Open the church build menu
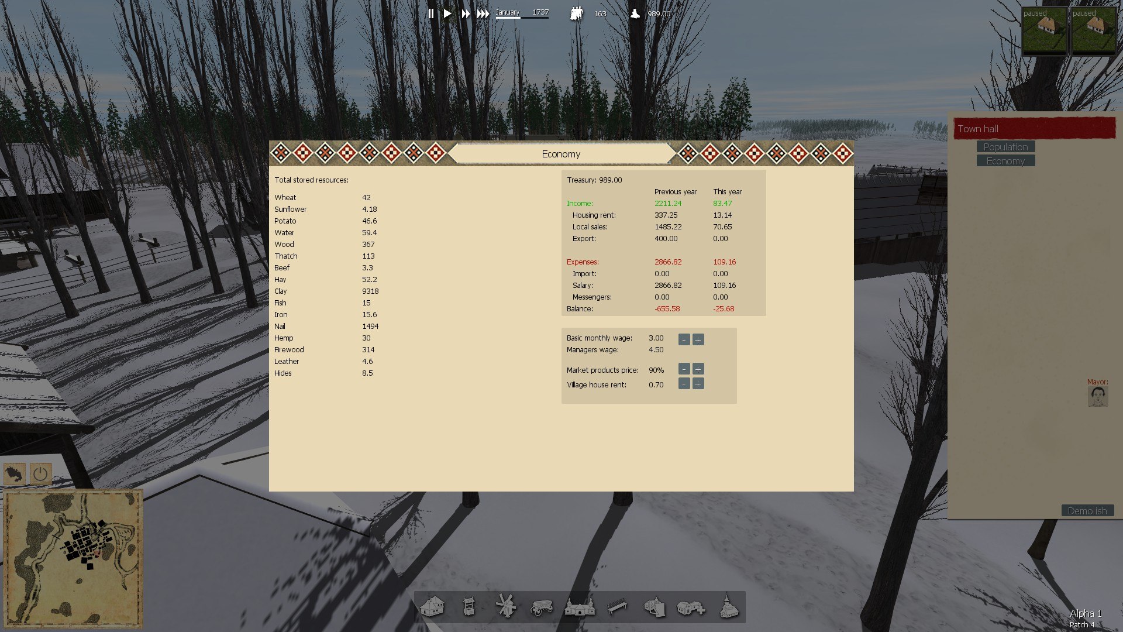Viewport: 1123px width, 632px height. tap(729, 606)
